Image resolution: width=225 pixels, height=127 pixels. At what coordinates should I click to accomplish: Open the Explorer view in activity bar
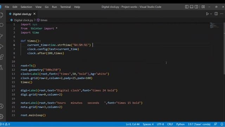(x=1, y=15)
